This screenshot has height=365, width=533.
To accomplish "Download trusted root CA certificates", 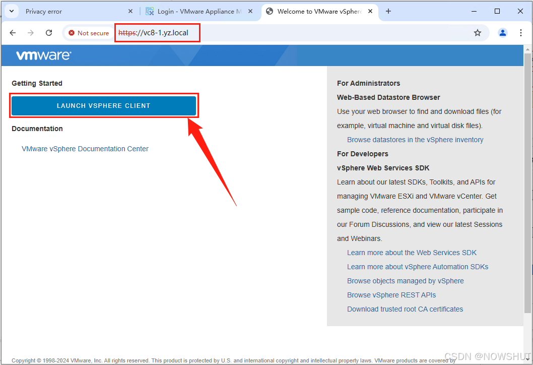I will tap(405, 309).
